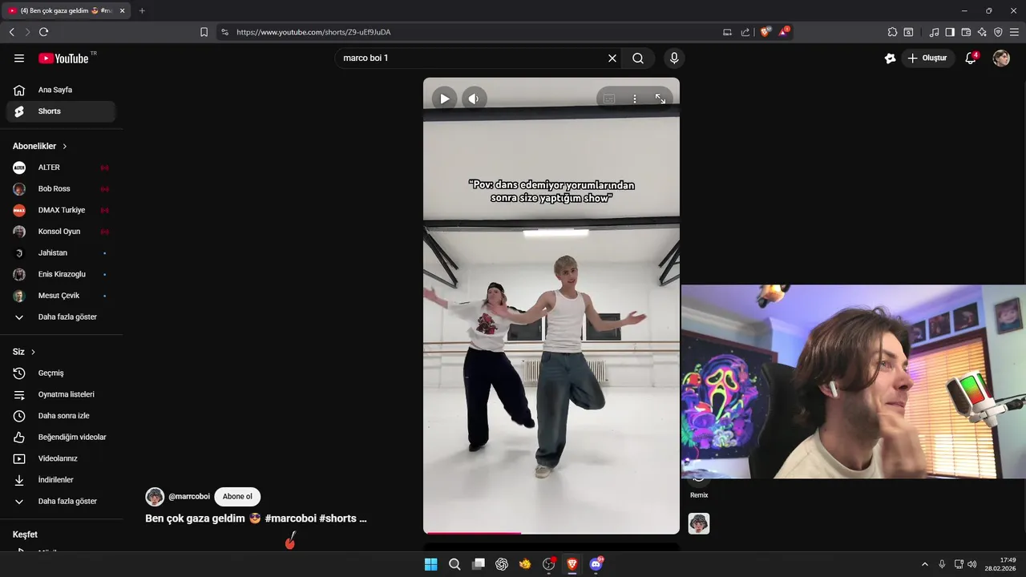Open İndirilenler downloads
The image size is (1026, 577).
(x=61, y=480)
